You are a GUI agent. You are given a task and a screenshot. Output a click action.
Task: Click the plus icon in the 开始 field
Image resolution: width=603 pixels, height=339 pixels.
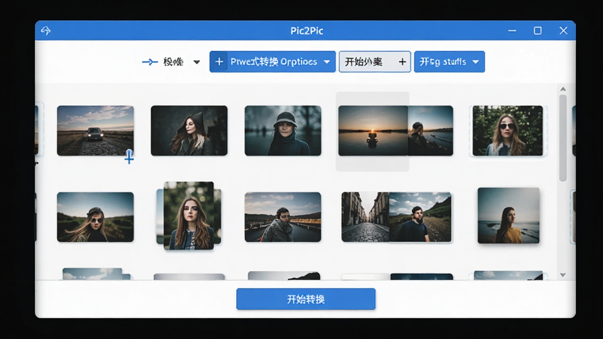pos(402,61)
